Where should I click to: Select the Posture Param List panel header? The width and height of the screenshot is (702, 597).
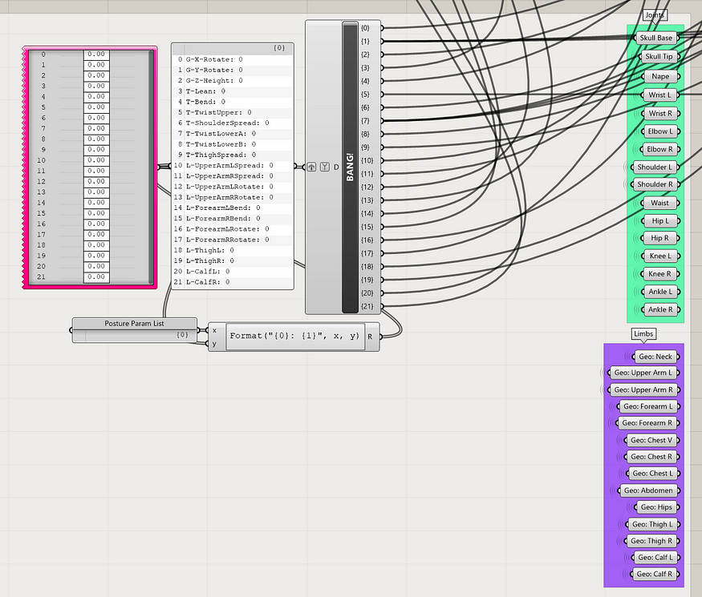[x=134, y=323]
